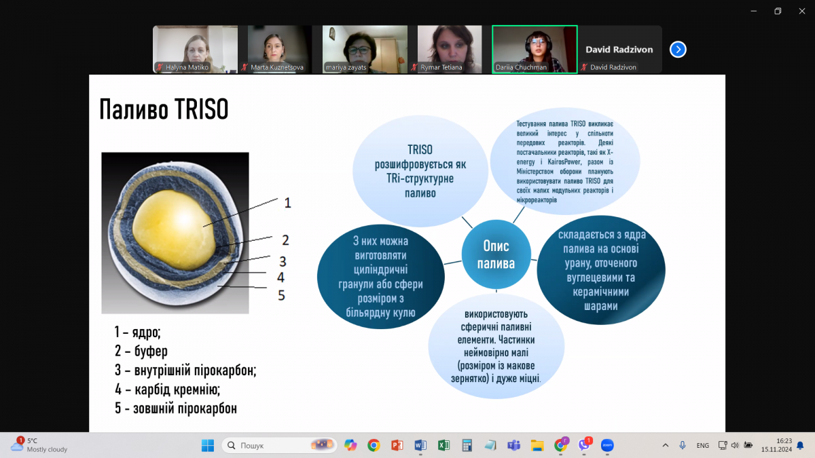The image size is (815, 458).
Task: Select Halyna Matiko's video thumbnail
Action: click(195, 49)
